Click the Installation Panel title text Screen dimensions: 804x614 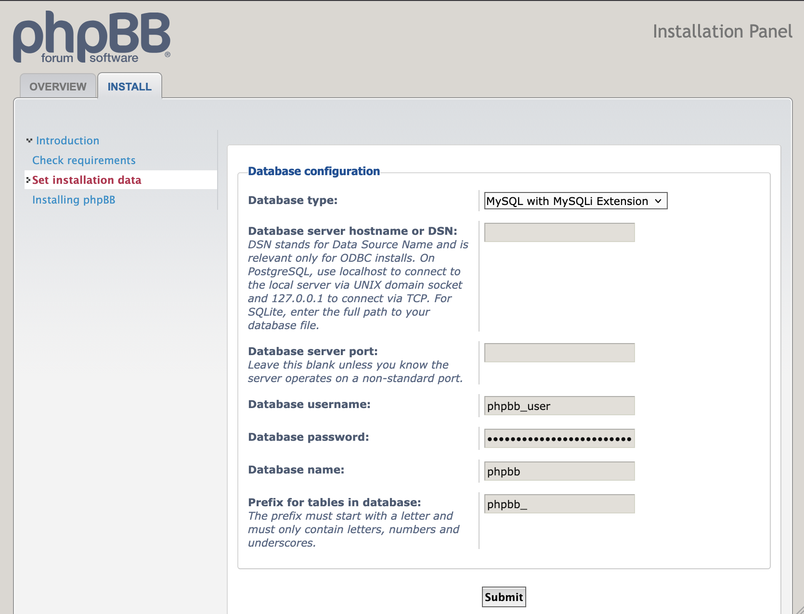click(722, 32)
